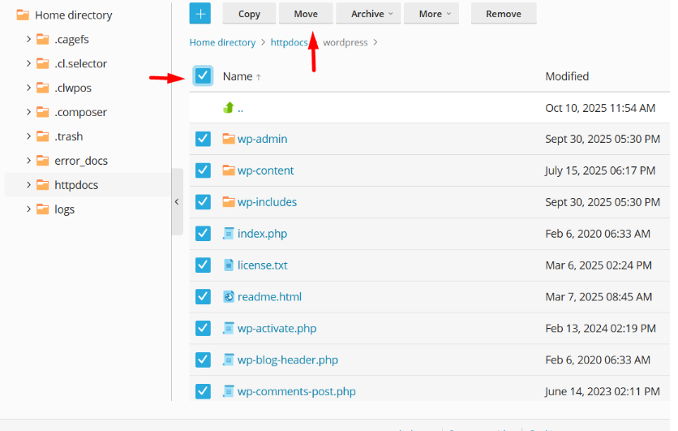Click the license.txt file icon

coord(228,265)
